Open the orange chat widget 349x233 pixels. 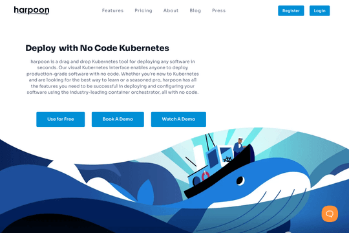[330, 214]
